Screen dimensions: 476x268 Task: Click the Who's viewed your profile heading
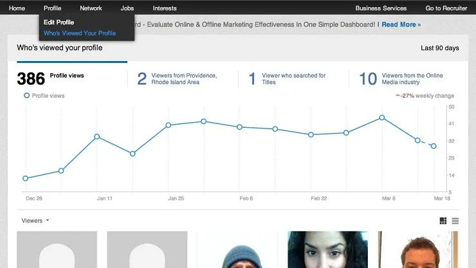coord(60,48)
